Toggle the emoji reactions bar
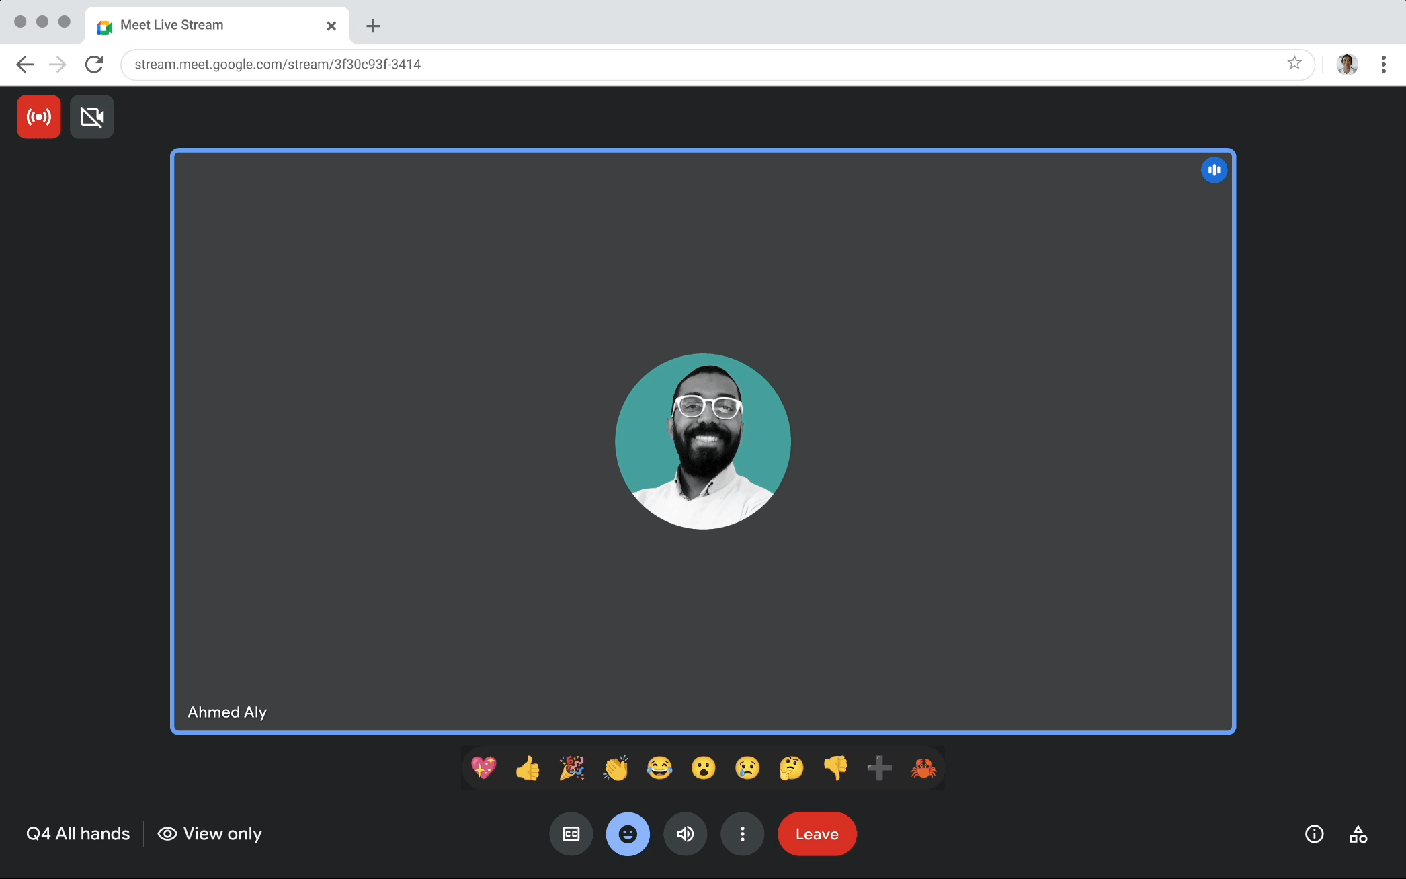This screenshot has width=1406, height=879. click(628, 834)
